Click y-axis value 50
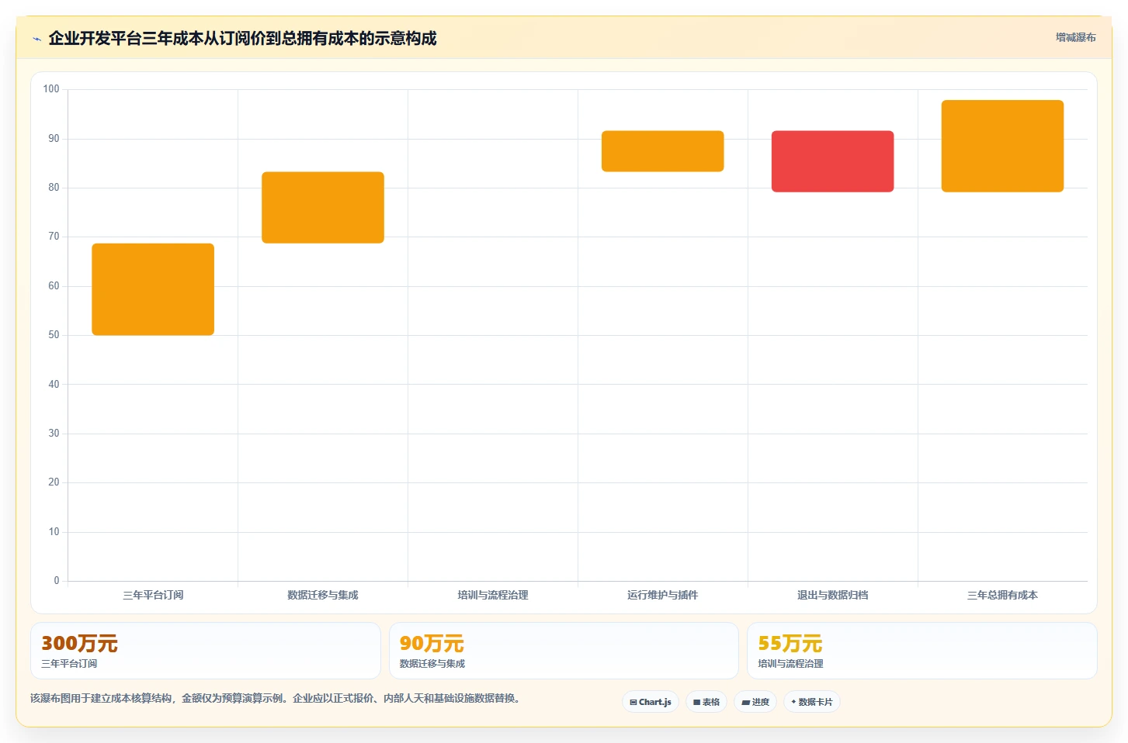This screenshot has width=1128, height=743. pyautogui.click(x=54, y=335)
